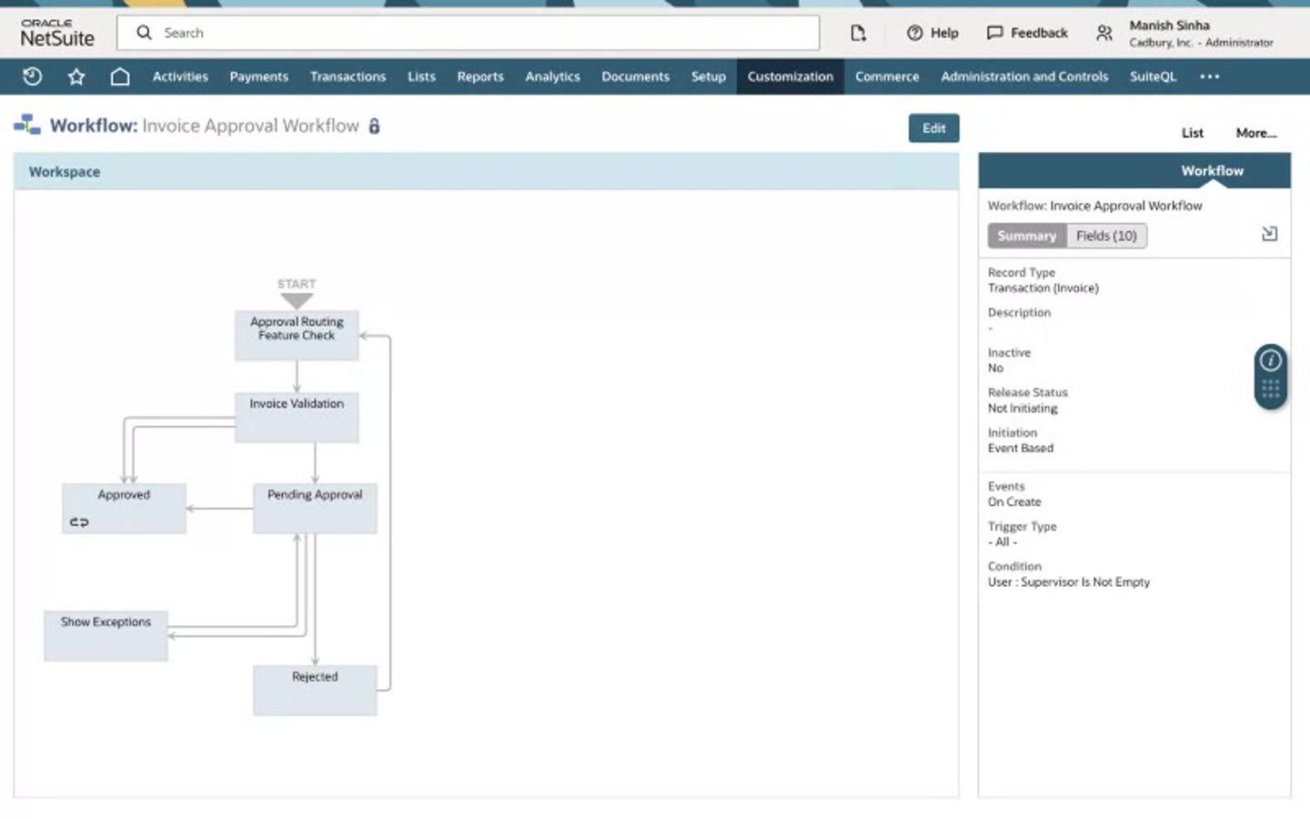Open the create new document icon
The width and height of the screenshot is (1310, 819).
(858, 33)
